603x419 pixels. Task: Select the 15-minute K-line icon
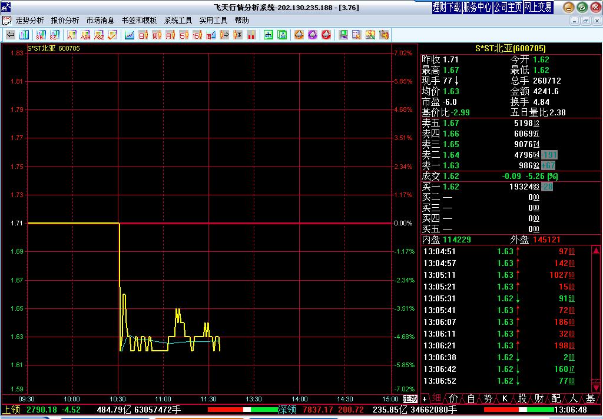click(197, 35)
